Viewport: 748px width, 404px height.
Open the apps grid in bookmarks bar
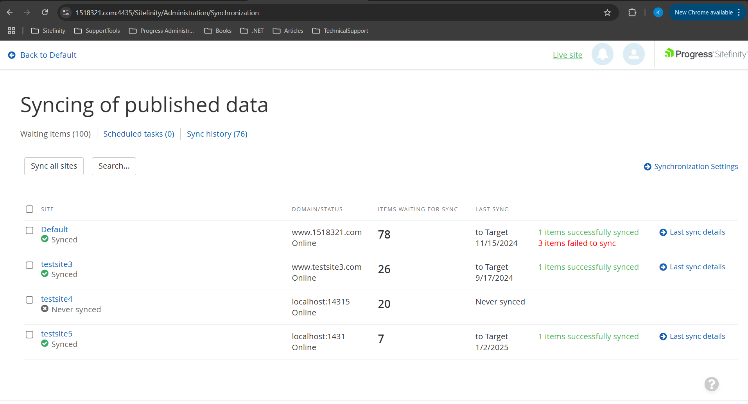coord(11,30)
